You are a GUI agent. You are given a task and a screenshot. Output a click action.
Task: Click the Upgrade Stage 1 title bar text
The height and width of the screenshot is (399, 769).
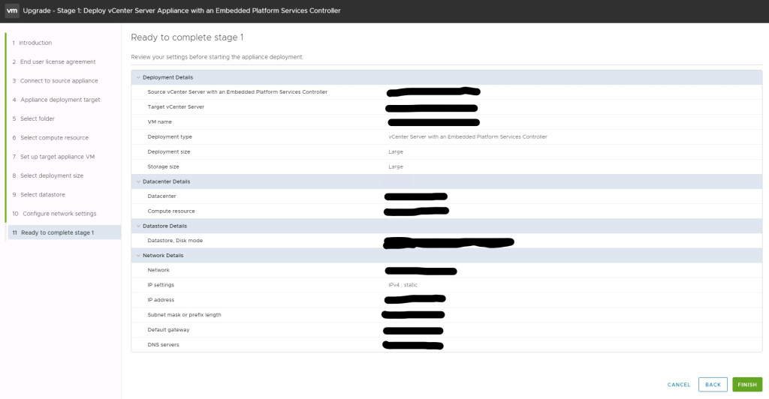[x=182, y=10]
